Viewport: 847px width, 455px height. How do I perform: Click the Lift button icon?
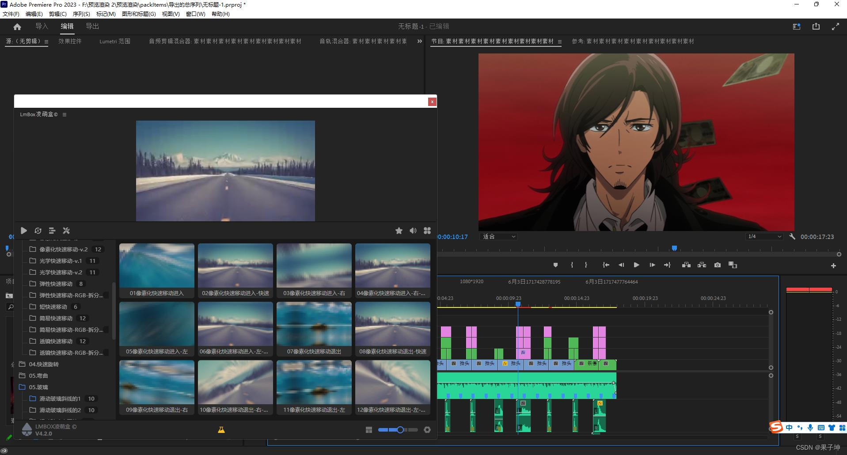pyautogui.click(x=686, y=265)
